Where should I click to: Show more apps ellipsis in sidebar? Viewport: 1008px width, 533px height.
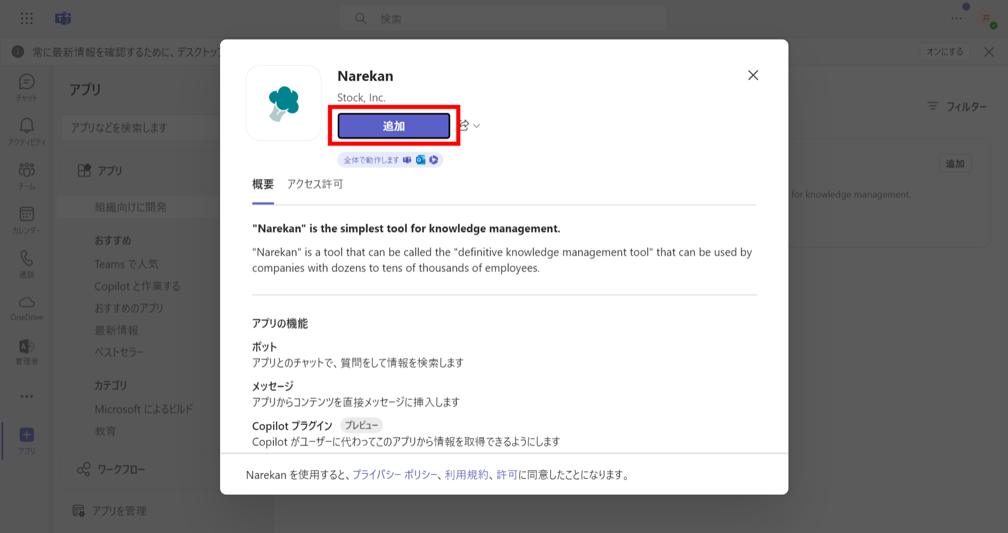(x=27, y=396)
